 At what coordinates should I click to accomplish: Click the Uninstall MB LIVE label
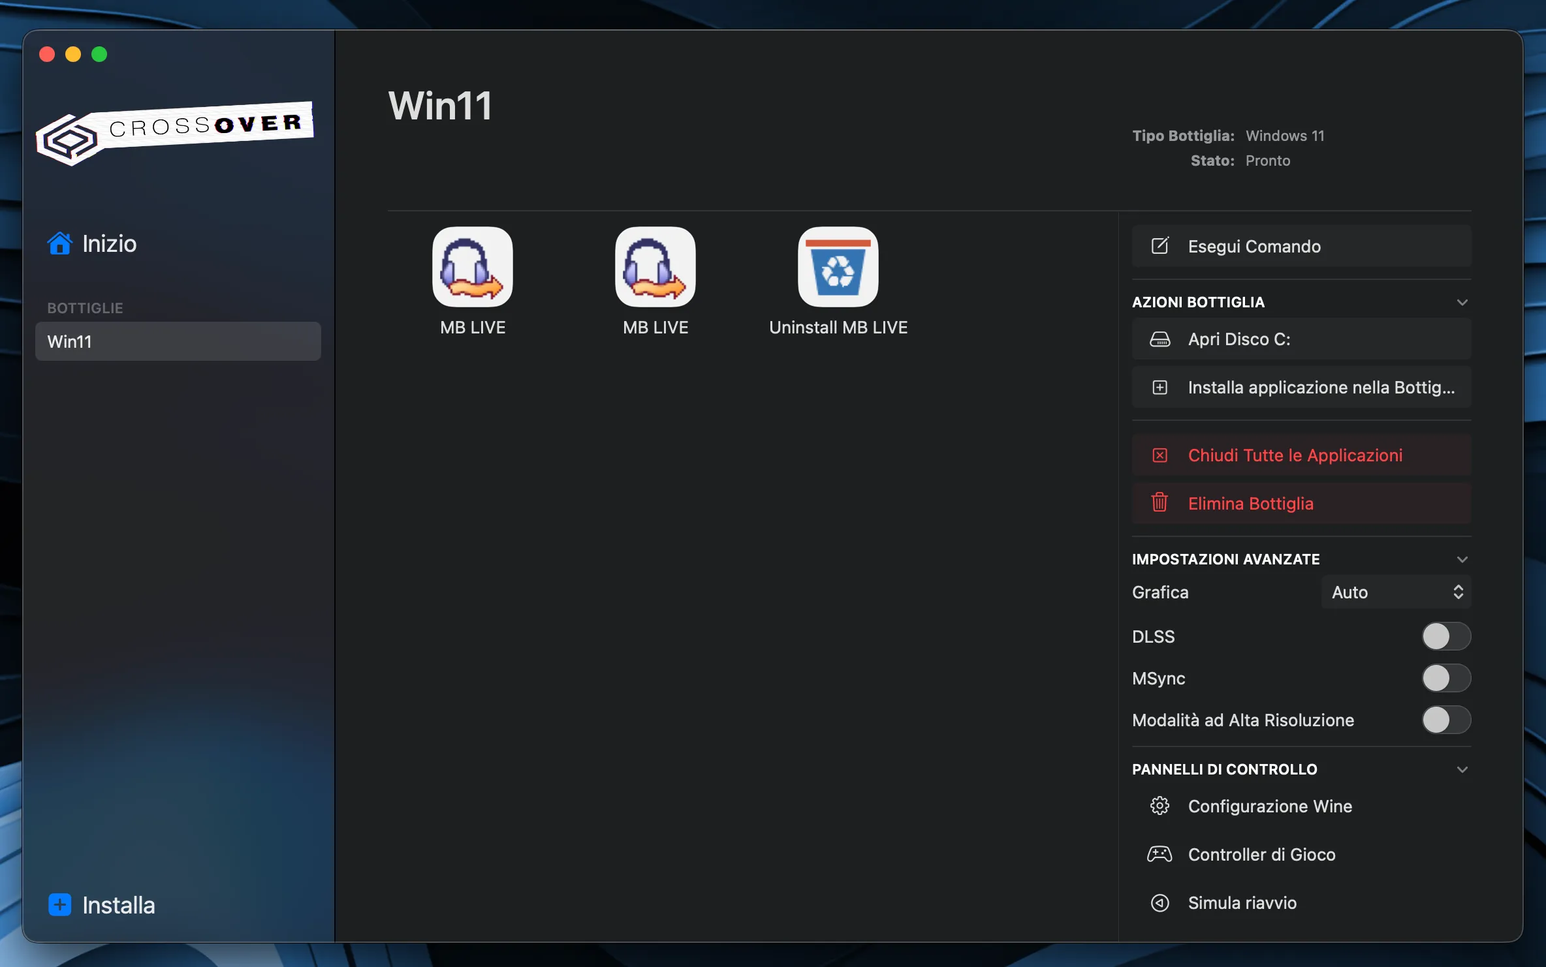click(x=838, y=328)
